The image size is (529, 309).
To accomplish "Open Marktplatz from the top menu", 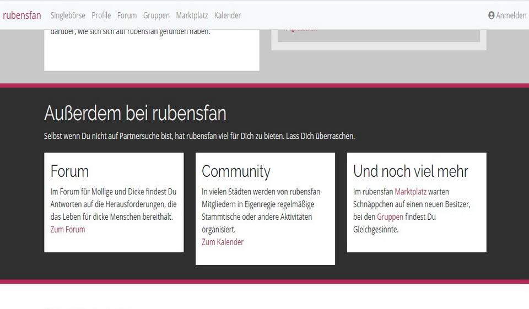I will 192,15.
